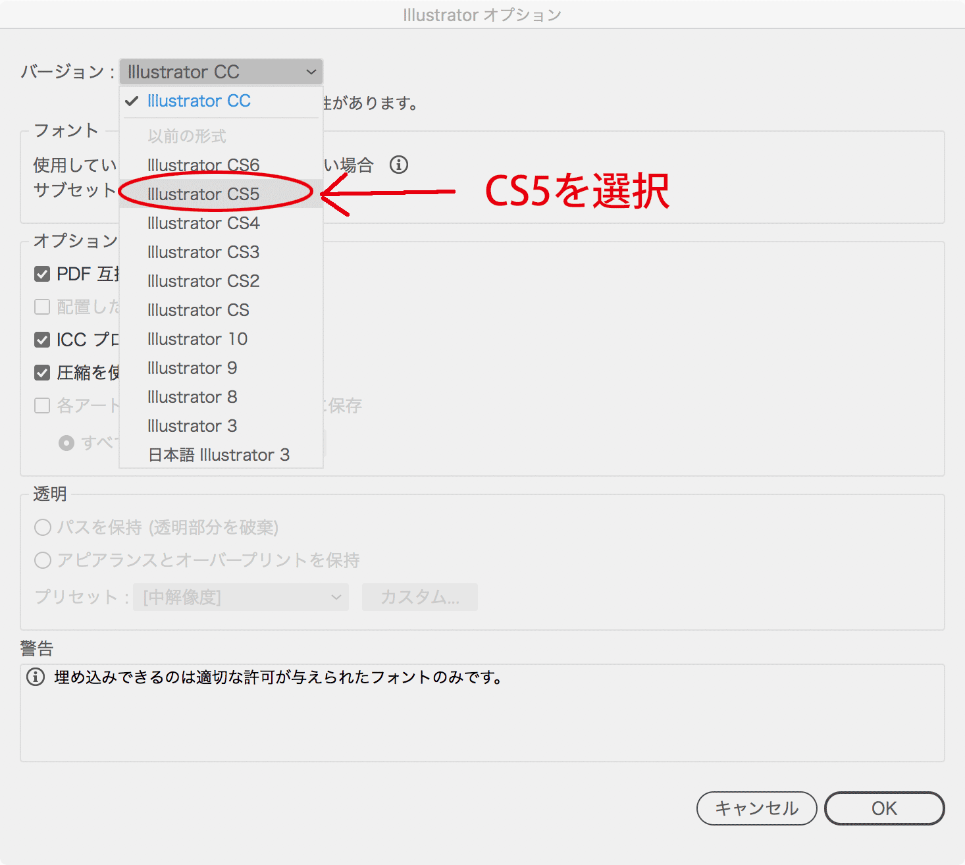Select アピアランスとオーバープリントを保持 radio
The width and height of the screenshot is (965, 865).
[43, 560]
